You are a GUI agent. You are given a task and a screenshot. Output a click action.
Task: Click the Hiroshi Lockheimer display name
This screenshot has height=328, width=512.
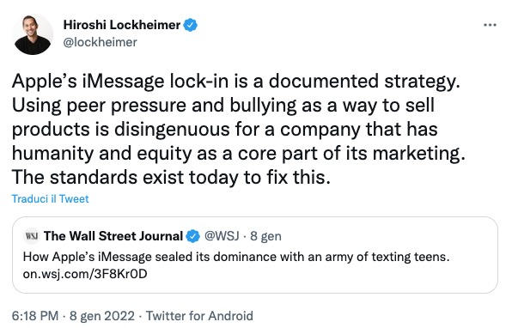click(x=121, y=25)
